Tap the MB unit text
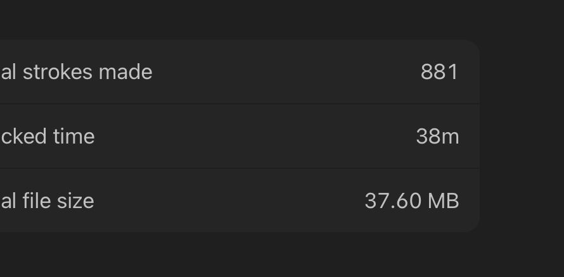Viewport: 564px width, 277px height. click(443, 200)
